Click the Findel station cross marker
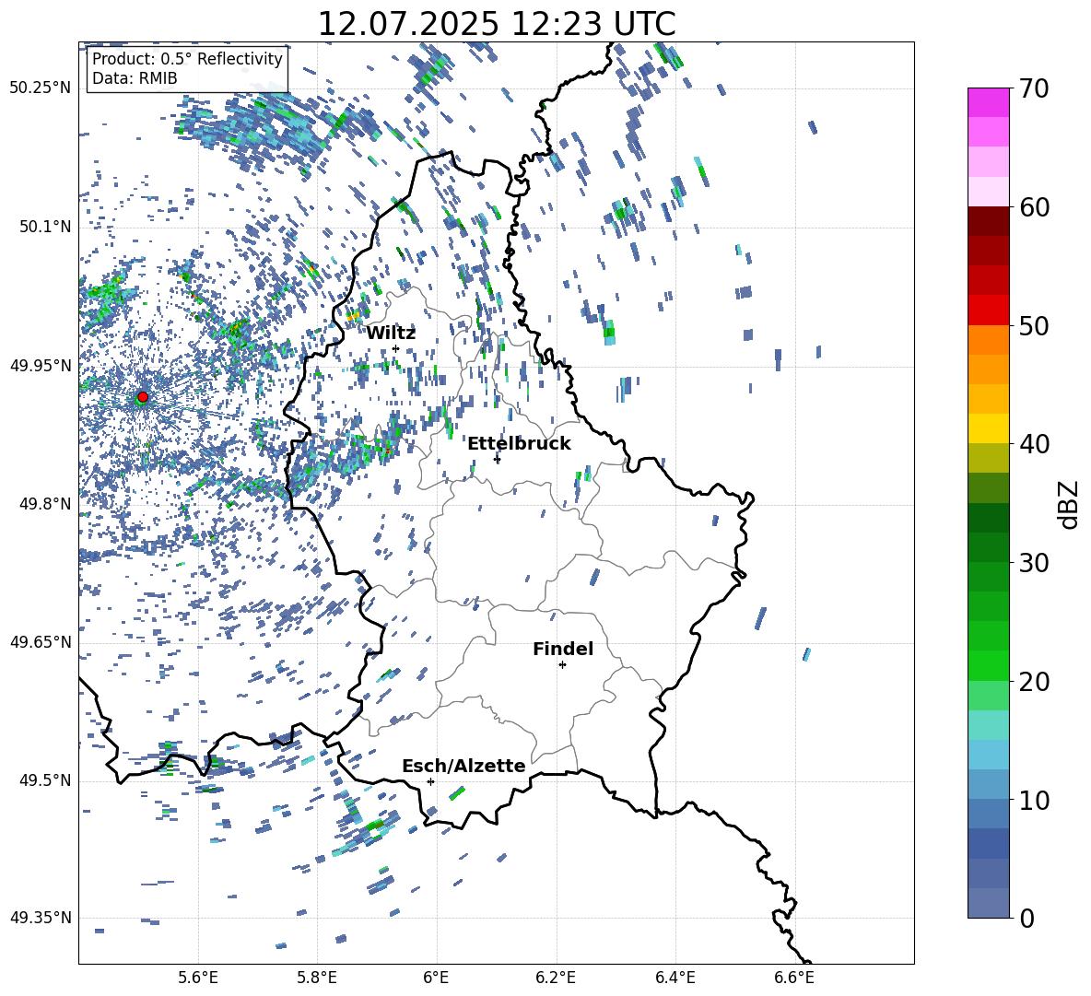The height and width of the screenshot is (996, 1091). tap(562, 665)
